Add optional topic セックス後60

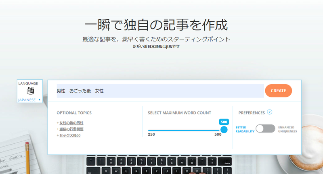tap(70, 135)
